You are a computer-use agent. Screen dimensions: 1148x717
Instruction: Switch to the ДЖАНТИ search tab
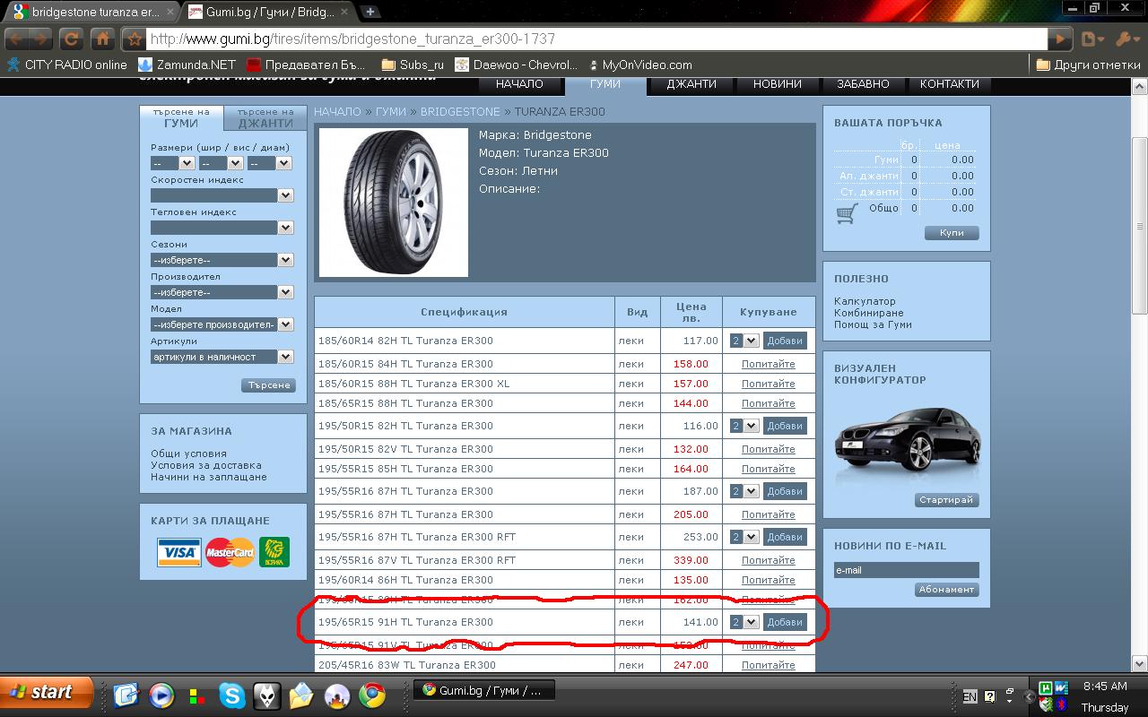[x=265, y=118]
